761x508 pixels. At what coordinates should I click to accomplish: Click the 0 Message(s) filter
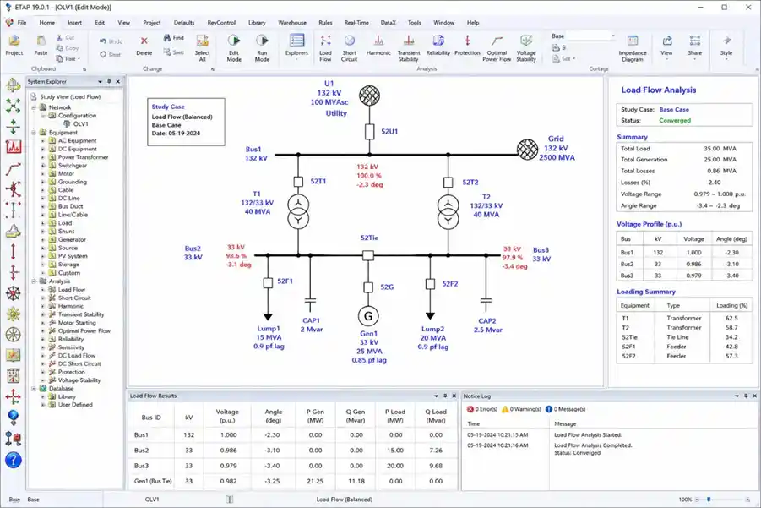click(565, 409)
